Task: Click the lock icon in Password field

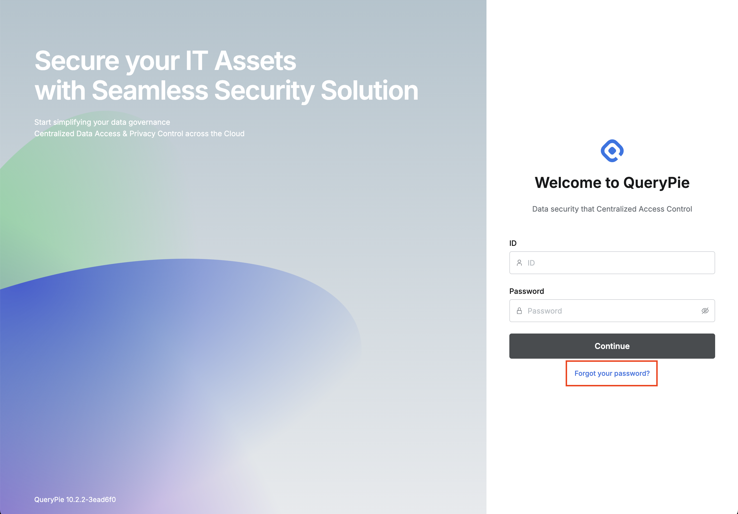Action: (x=519, y=311)
